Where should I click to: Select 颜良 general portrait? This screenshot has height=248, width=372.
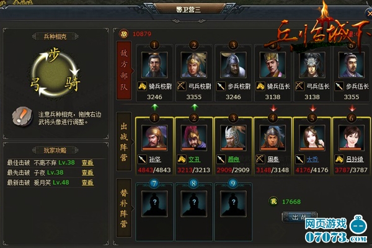click(233, 138)
